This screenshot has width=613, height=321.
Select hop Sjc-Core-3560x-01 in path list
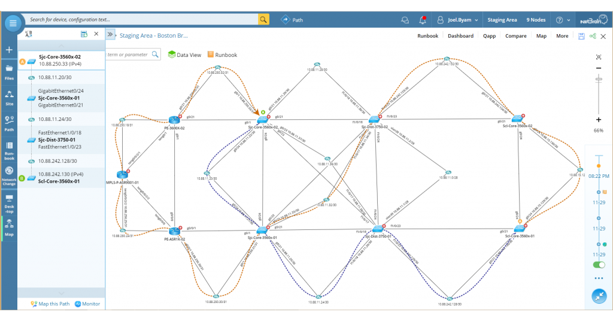(62, 98)
